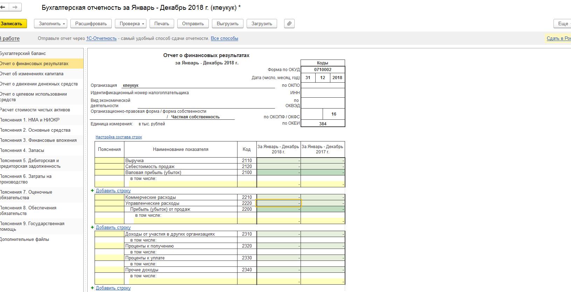Click the Отправить button
Image resolution: width=571 pixels, height=292 pixels.
[x=193, y=23]
